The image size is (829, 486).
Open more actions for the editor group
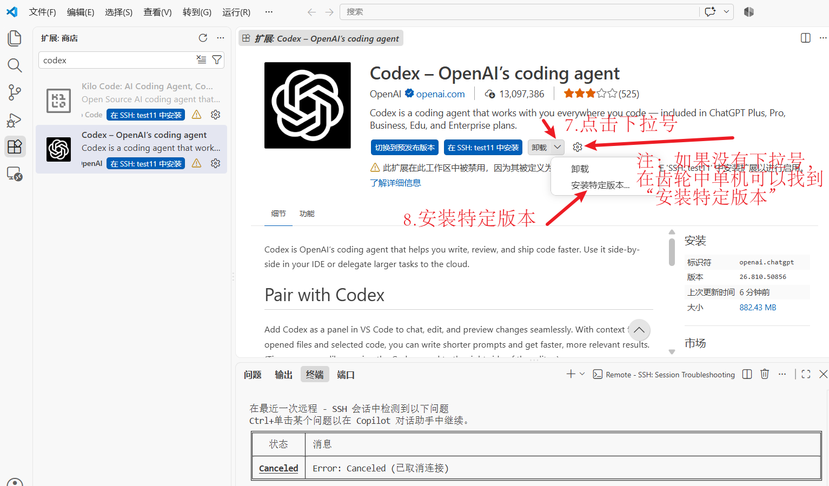[823, 38]
